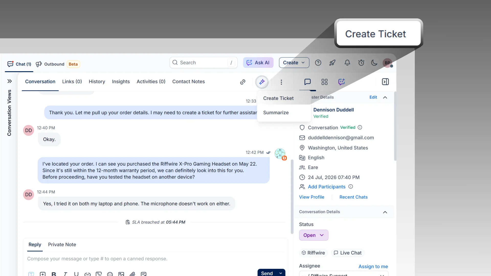Click the agent avatar beside 12:42 PM
Image resolution: width=491 pixels, height=276 pixels.
pyautogui.click(x=280, y=154)
